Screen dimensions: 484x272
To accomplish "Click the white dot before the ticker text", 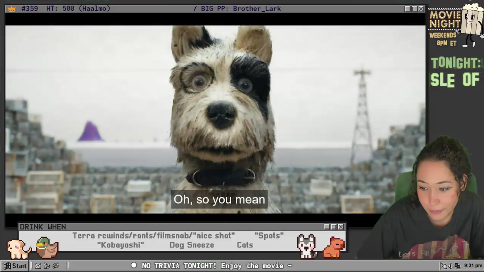I will click(134, 265).
